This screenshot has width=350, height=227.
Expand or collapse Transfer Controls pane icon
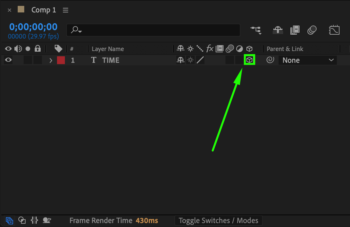(22, 220)
